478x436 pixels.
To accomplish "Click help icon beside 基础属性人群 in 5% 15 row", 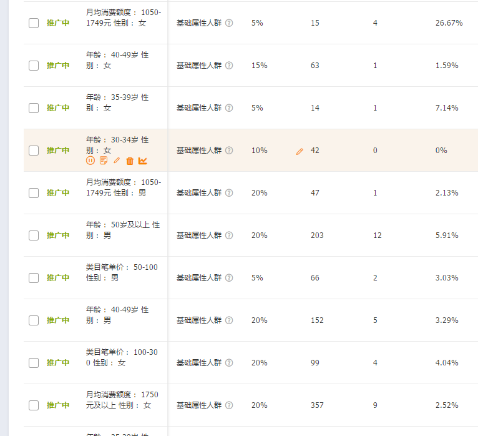I will [229, 23].
